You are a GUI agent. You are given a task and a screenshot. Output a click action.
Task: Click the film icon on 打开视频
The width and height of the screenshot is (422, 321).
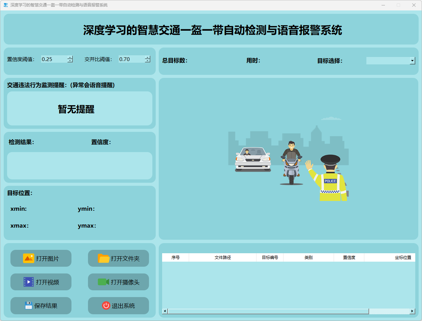point(29,282)
